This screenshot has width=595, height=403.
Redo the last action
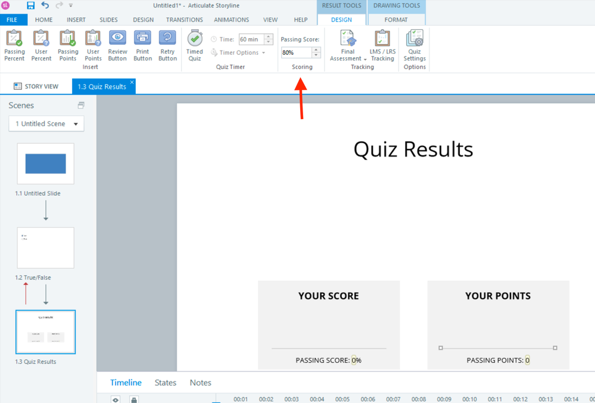click(x=59, y=5)
